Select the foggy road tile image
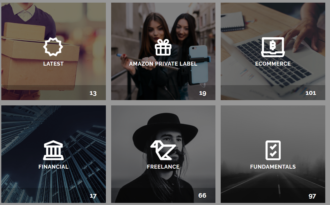This screenshot has height=205, width=330. tap(273, 154)
